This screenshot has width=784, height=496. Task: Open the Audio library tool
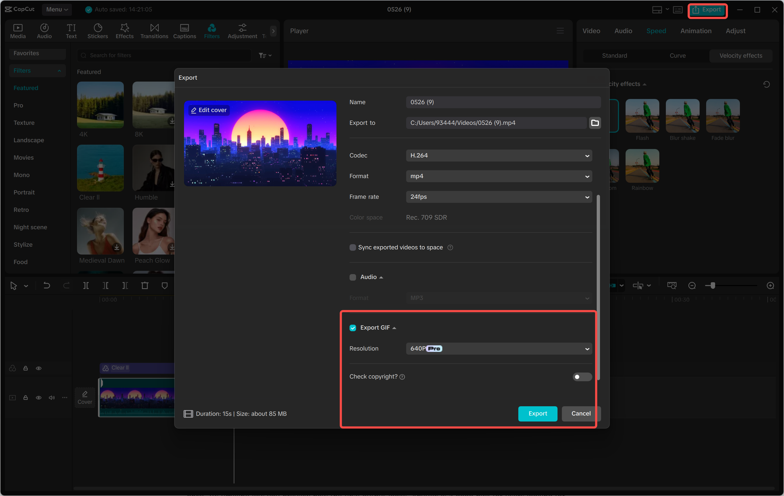[44, 31]
